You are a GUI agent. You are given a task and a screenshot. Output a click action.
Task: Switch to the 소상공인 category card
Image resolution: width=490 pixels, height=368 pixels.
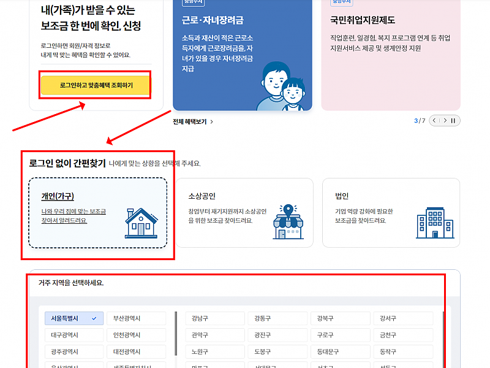pos(244,213)
